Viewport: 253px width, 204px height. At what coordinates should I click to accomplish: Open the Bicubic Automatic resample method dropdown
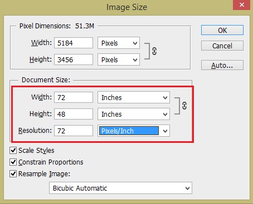tap(121, 188)
